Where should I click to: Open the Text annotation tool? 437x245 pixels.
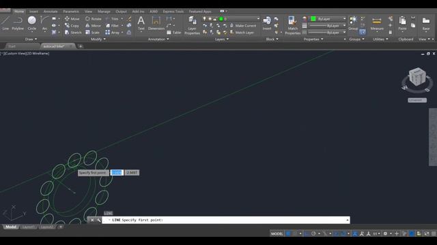coord(141,22)
